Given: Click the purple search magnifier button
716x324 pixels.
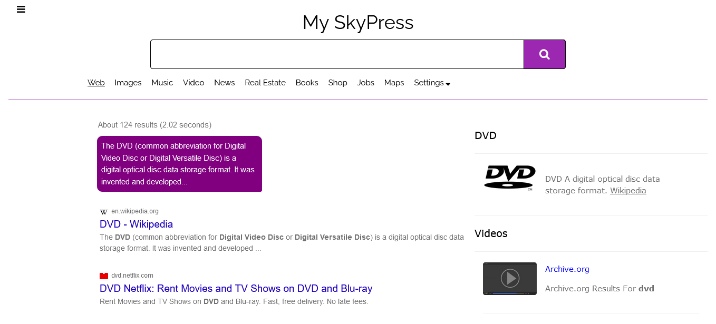Looking at the screenshot, I should coord(545,54).
